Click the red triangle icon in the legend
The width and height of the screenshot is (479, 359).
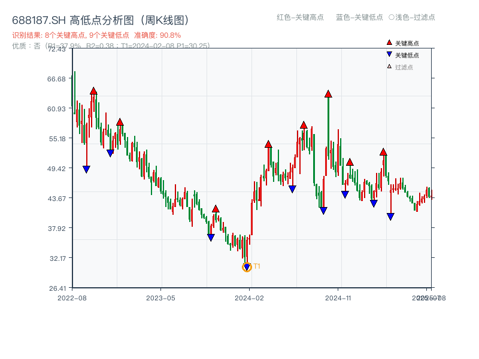click(x=389, y=42)
